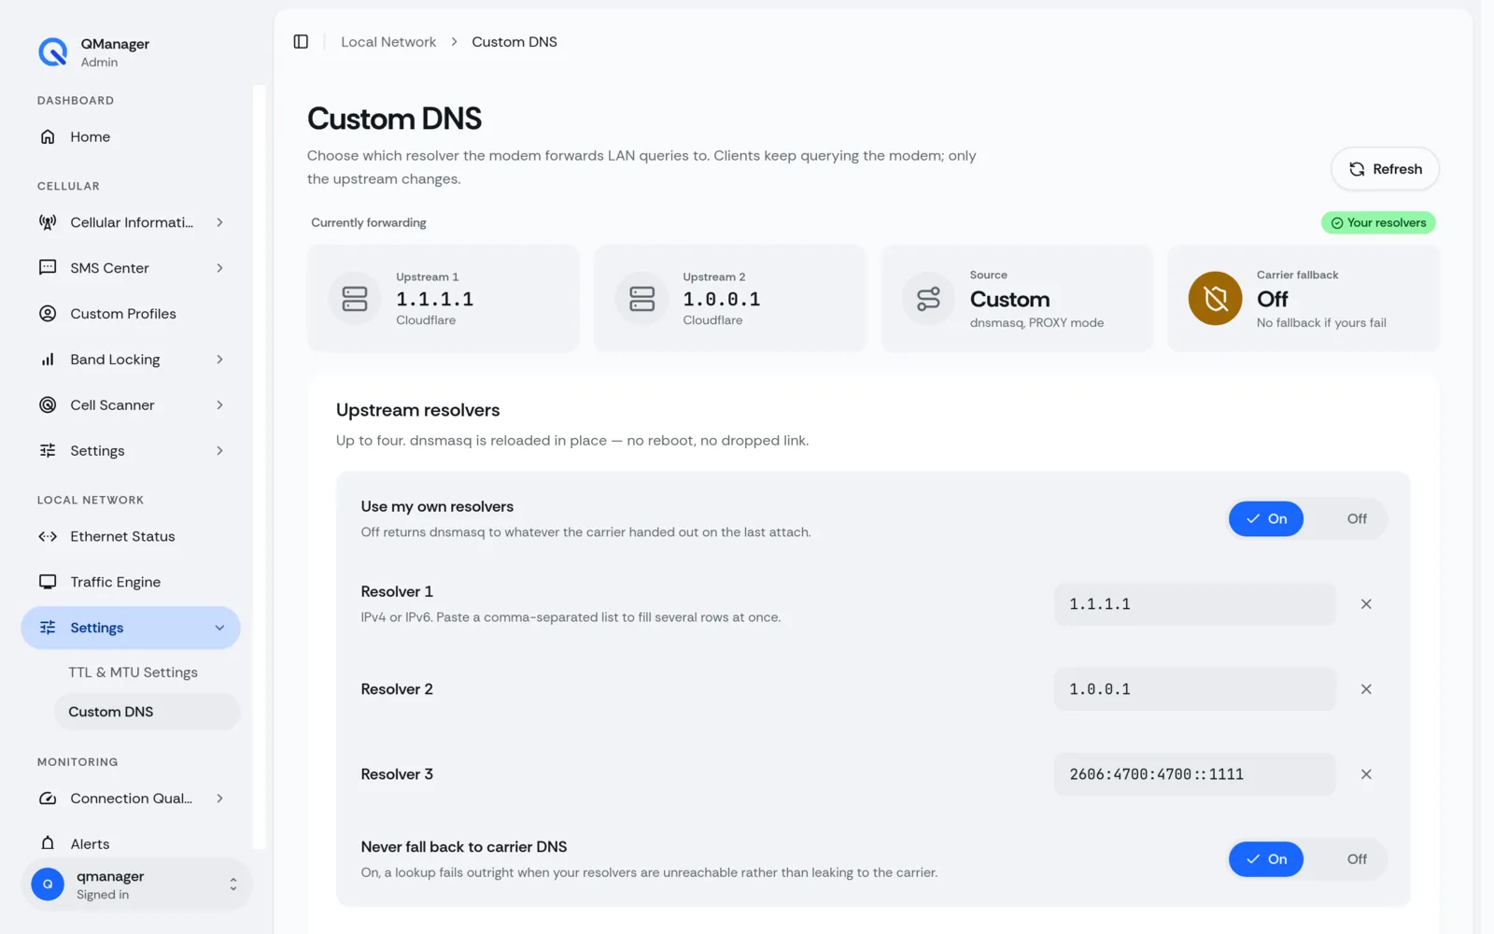Click the Cellular Settings sliders icon
This screenshot has width=1494, height=934.
tap(48, 451)
